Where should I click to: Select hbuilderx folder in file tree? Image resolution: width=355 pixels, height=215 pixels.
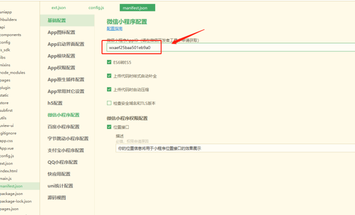(9, 20)
